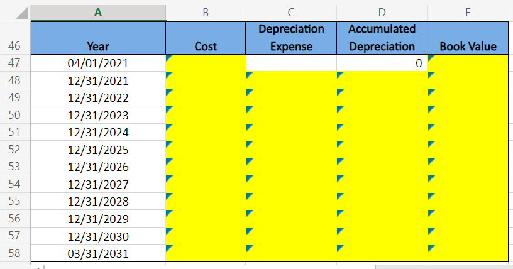Select the cell with date 12/31/2022
The image size is (513, 269).
(x=98, y=97)
